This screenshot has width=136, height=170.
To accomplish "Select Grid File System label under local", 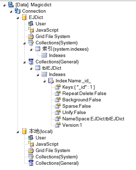I will 53,151.
